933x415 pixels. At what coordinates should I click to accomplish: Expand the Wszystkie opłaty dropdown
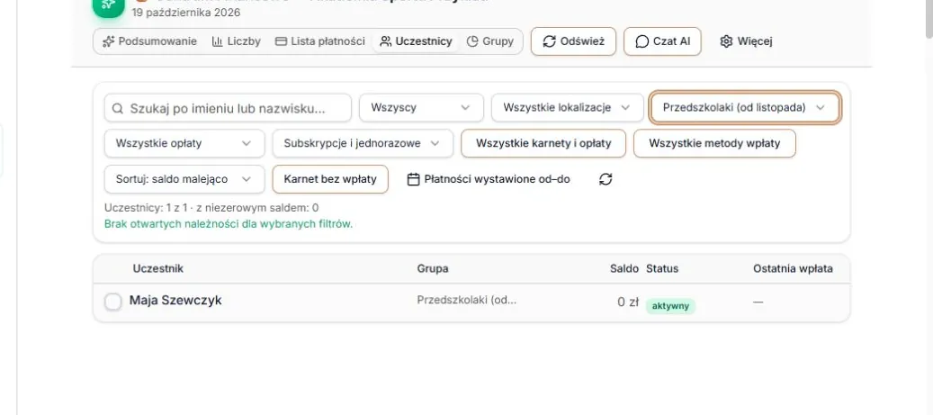point(184,143)
